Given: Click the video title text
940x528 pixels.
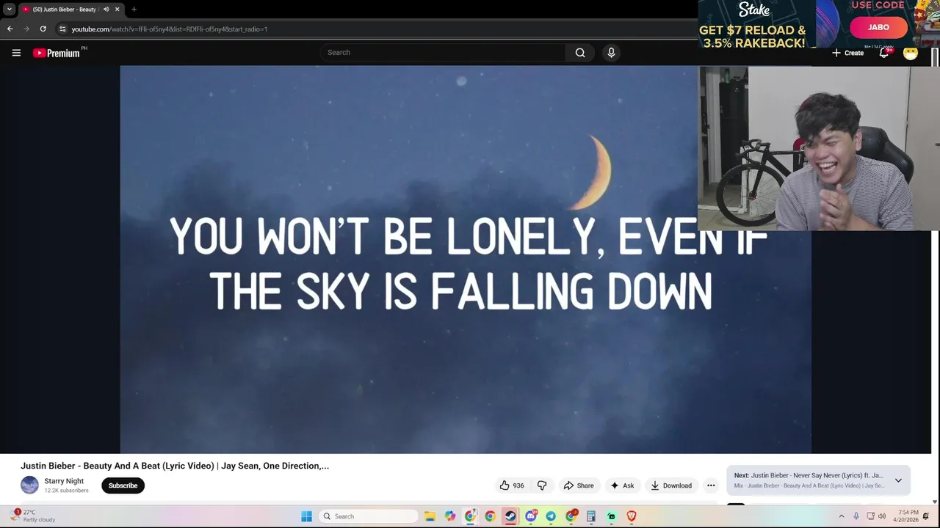Looking at the screenshot, I should click(x=175, y=466).
